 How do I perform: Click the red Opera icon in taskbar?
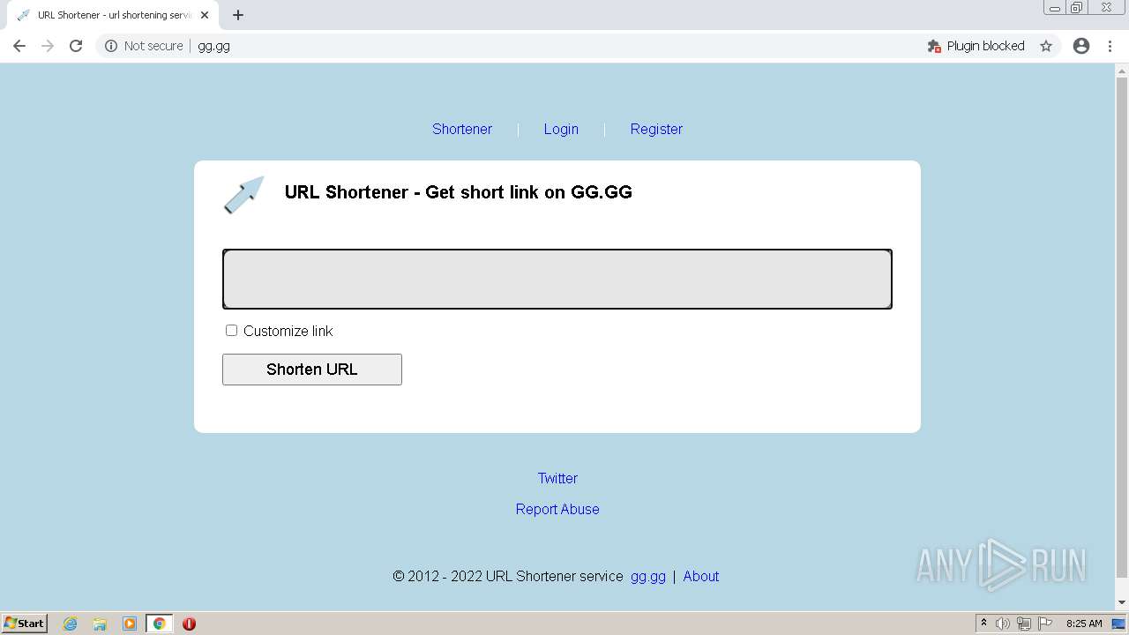click(x=189, y=624)
